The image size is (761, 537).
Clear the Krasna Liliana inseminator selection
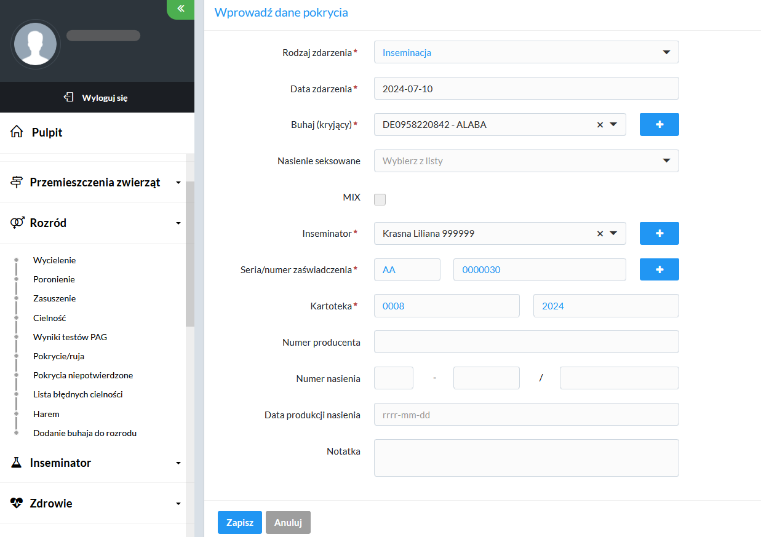600,234
